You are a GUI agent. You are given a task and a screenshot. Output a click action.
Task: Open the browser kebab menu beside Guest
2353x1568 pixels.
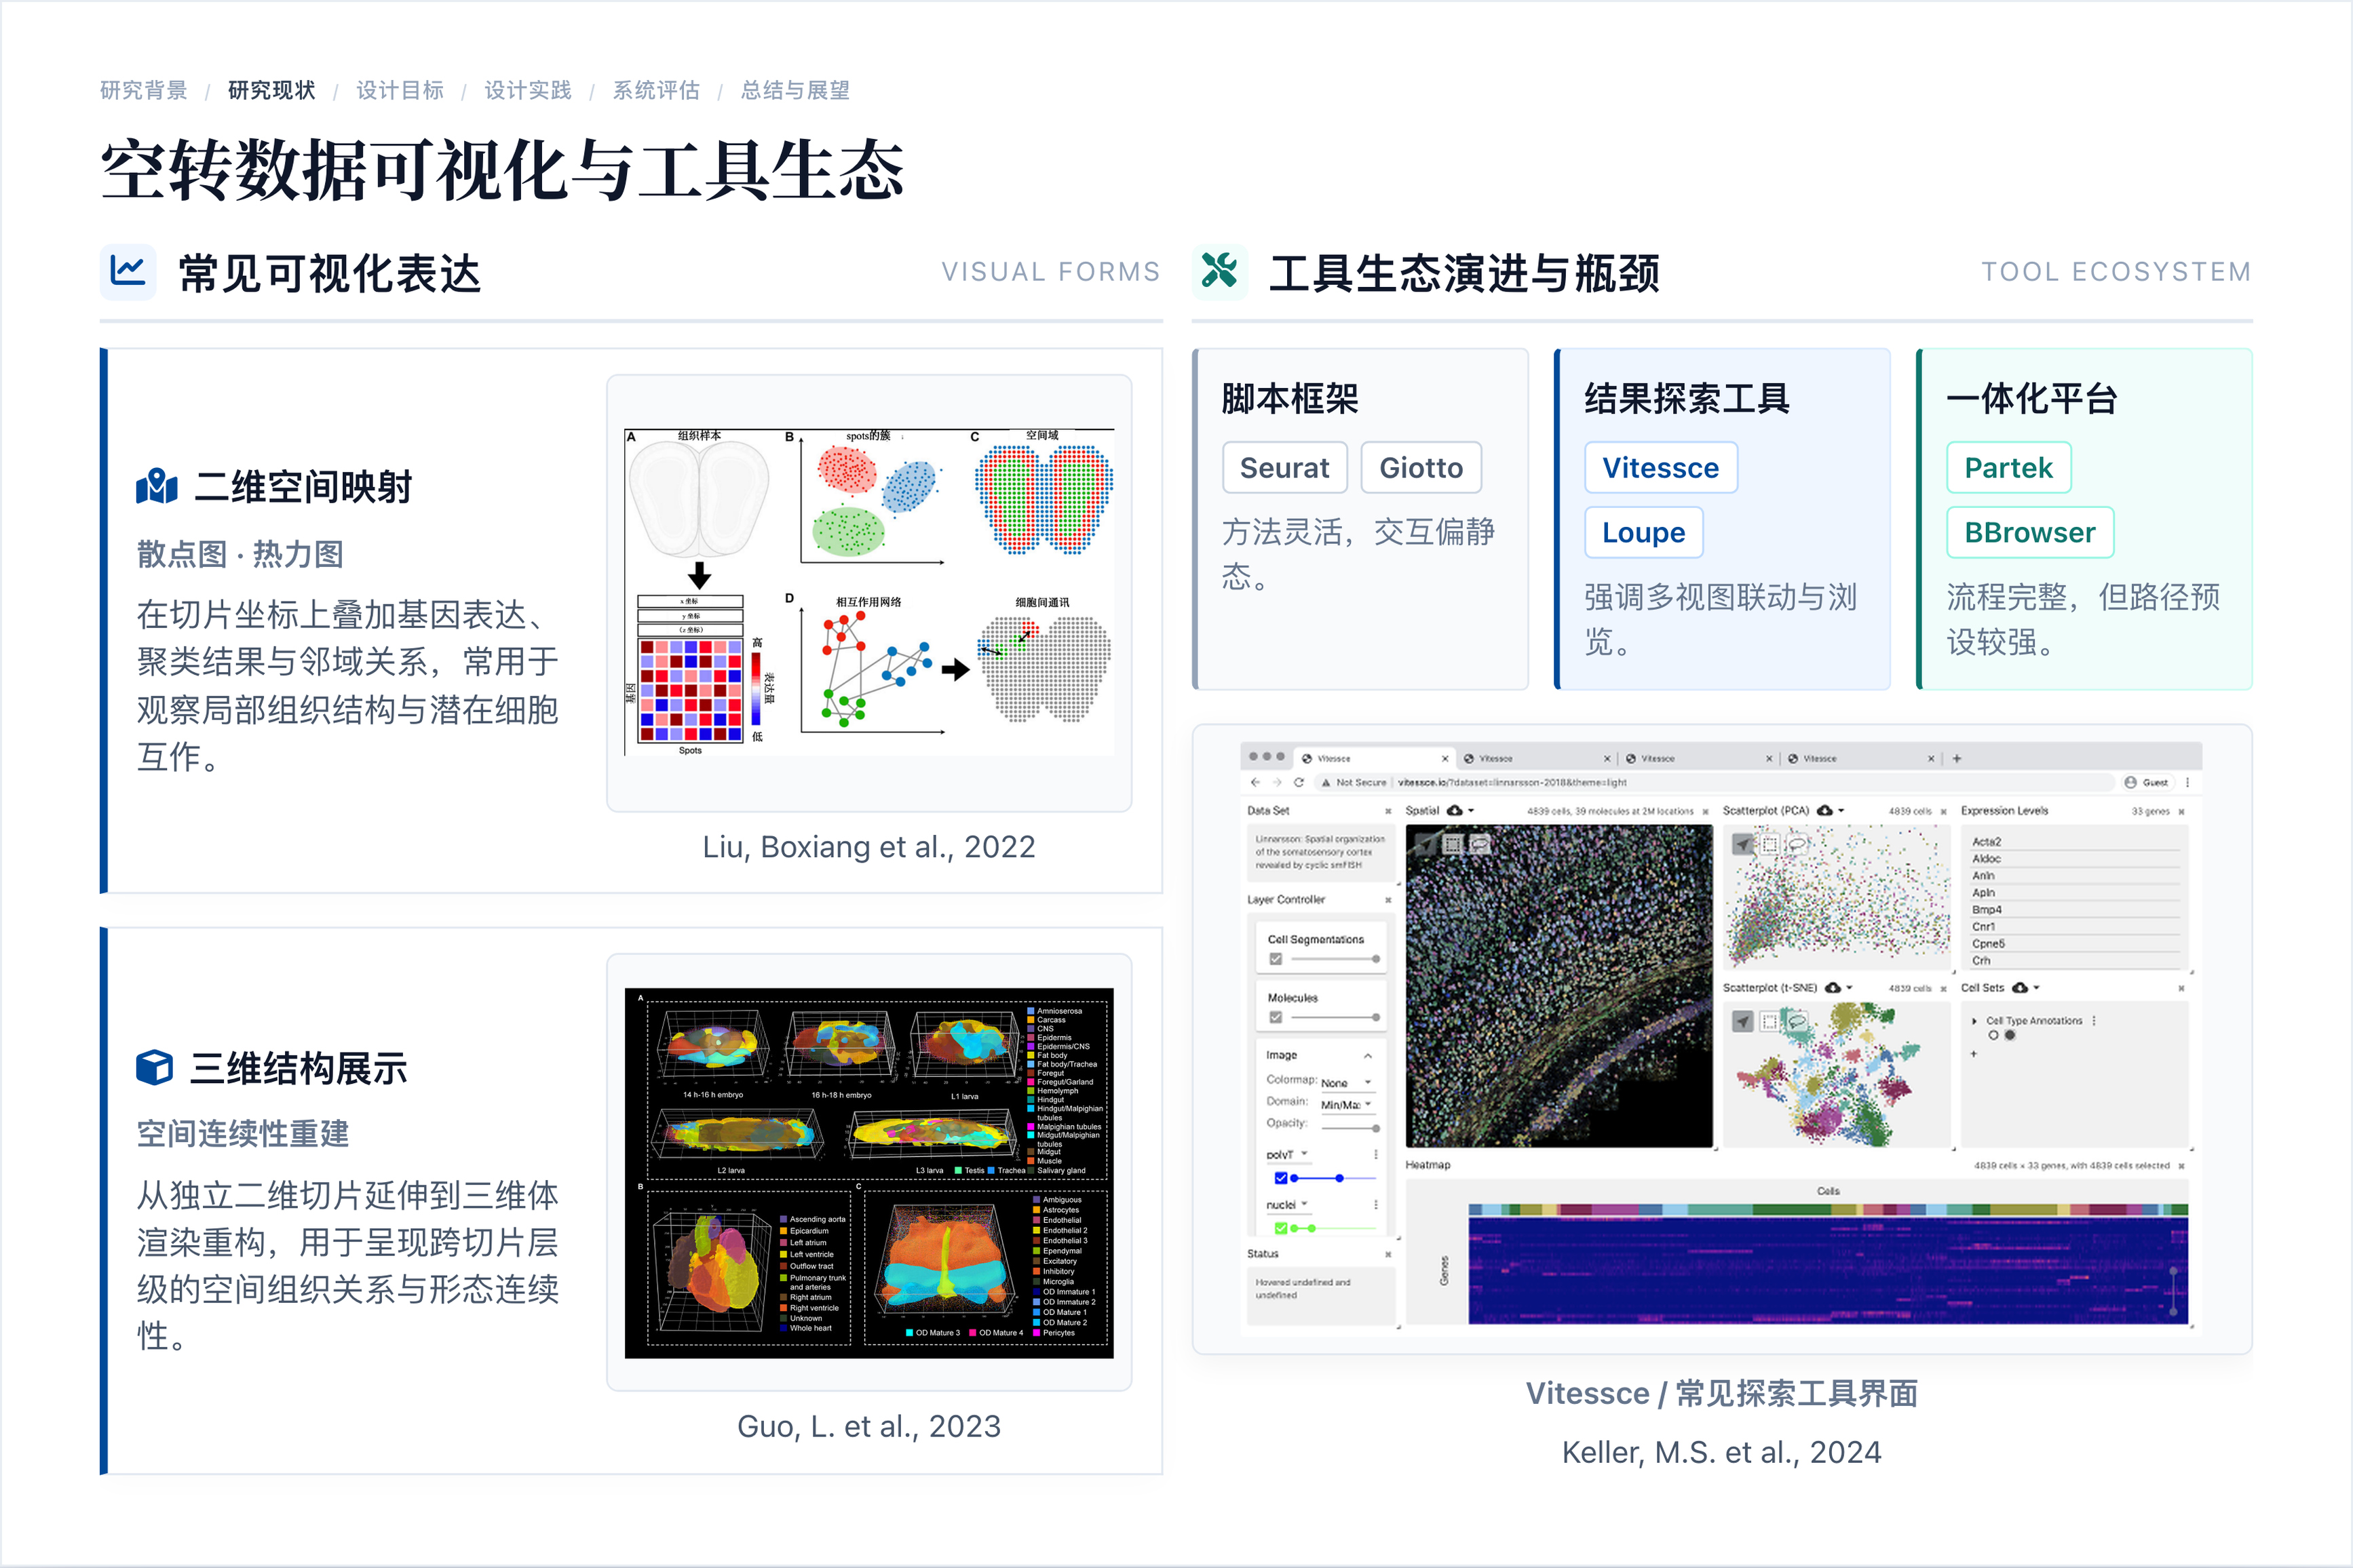(x=2188, y=782)
